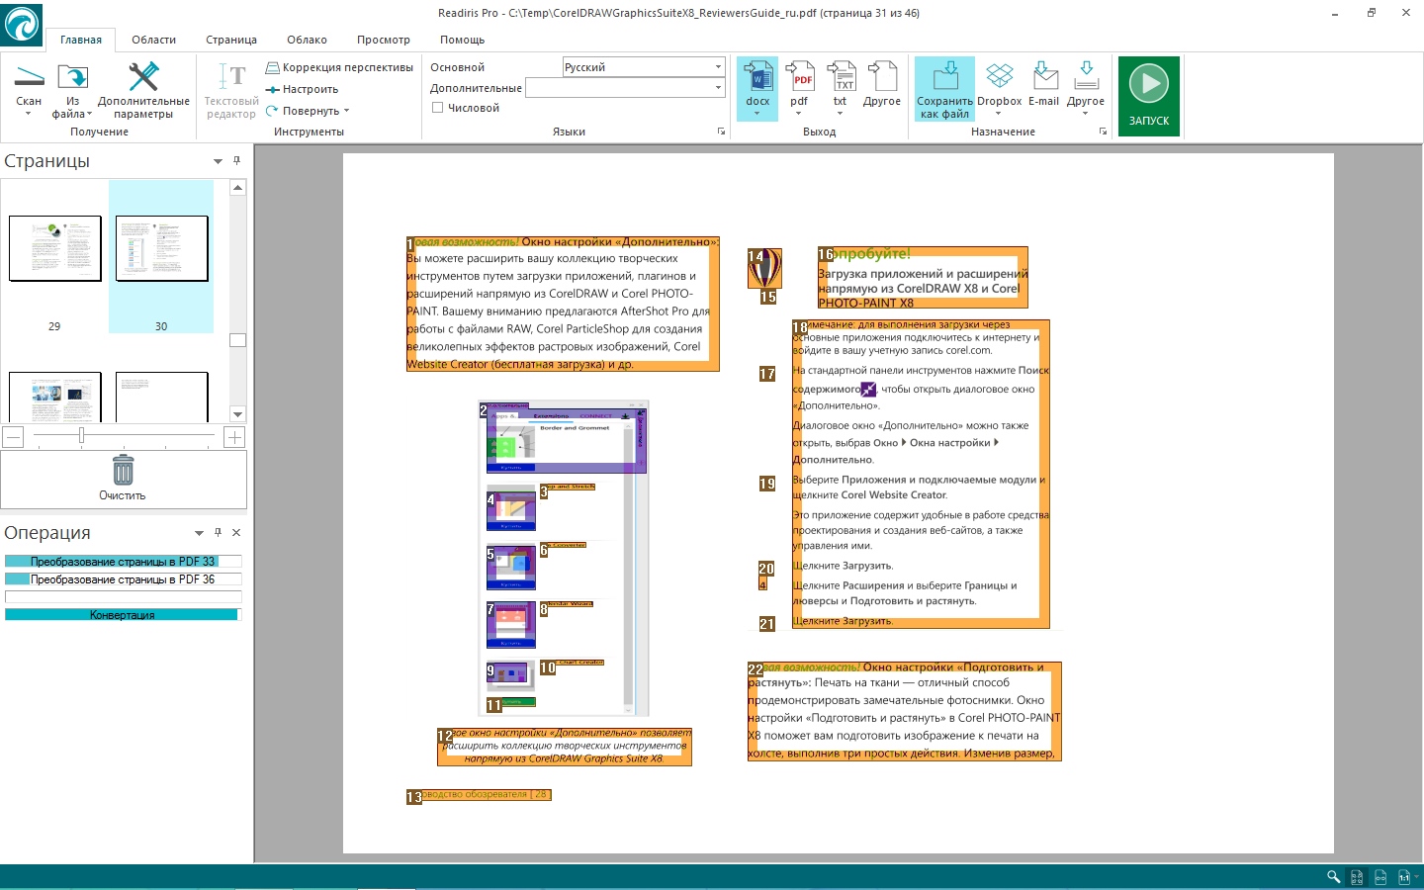Screen dimensions: 1424x890
Task: Expand the Повернуть rotation options arrow
Action: coord(346,111)
